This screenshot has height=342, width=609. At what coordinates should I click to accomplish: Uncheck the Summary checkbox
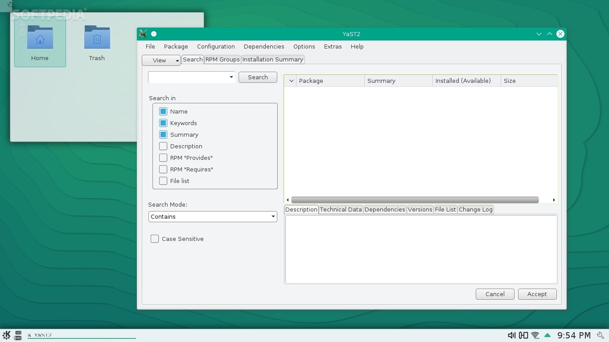point(163,134)
